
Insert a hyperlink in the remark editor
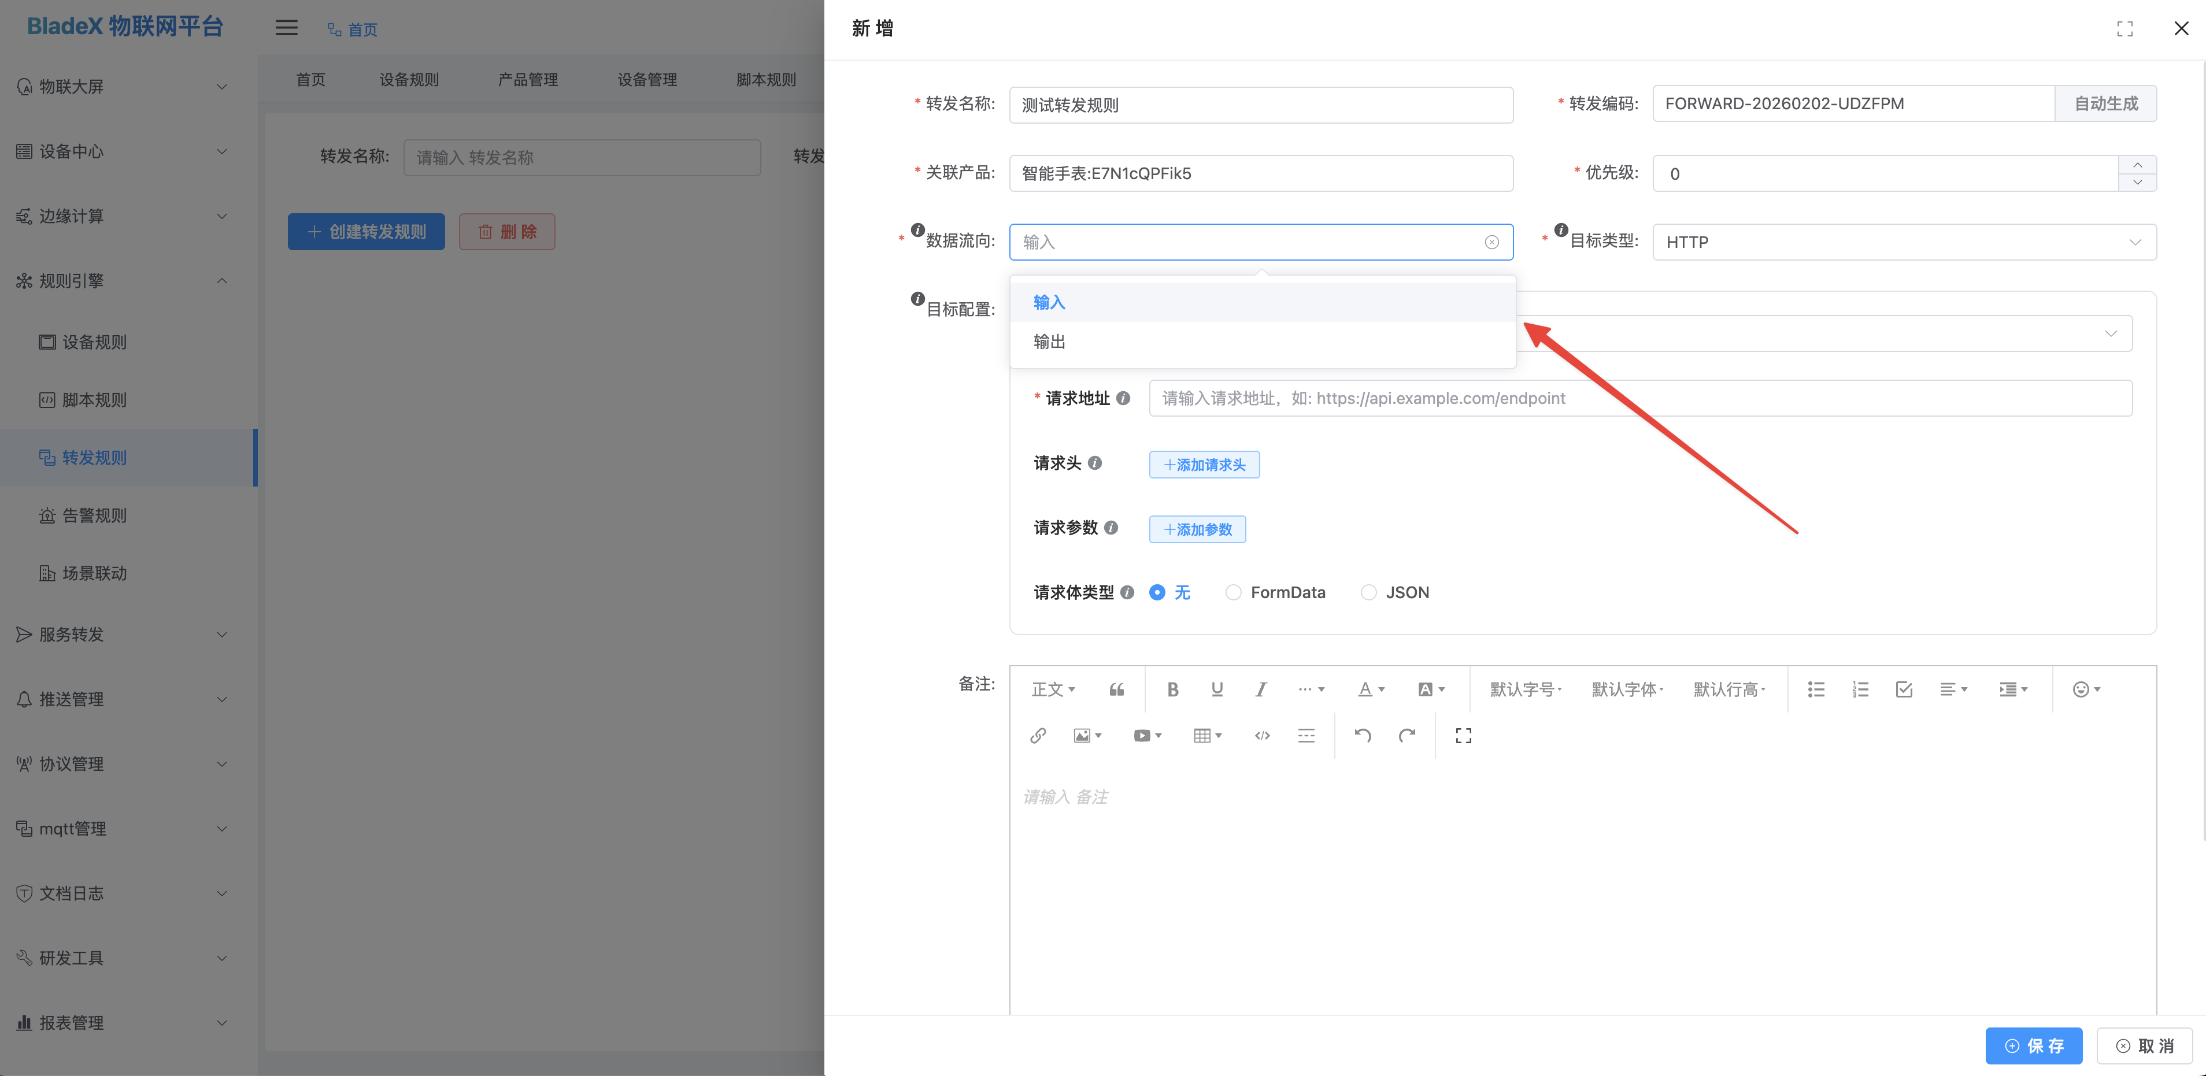pos(1038,734)
